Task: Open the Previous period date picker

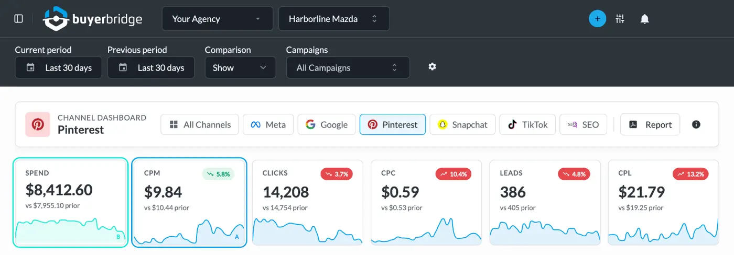Action: [151, 67]
